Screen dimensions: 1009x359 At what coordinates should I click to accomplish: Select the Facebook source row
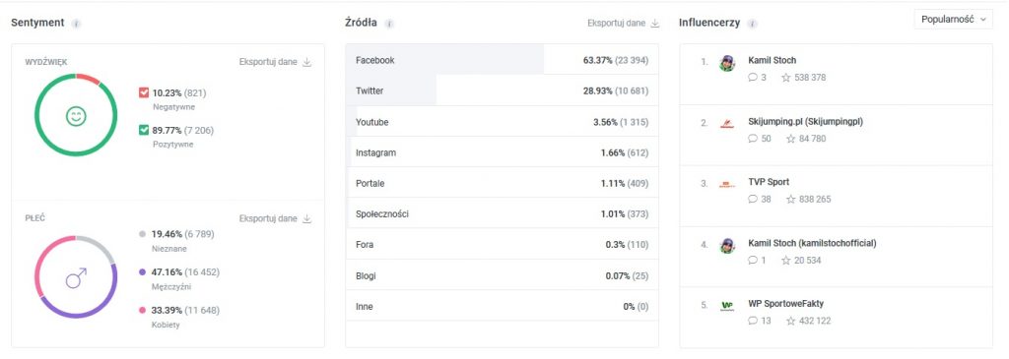pos(502,60)
